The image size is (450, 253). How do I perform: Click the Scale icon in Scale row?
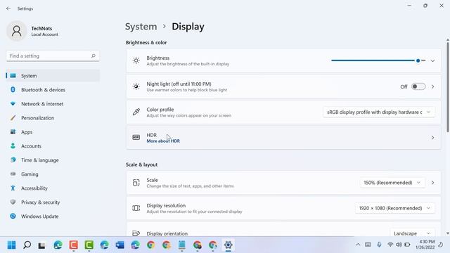pyautogui.click(x=136, y=183)
